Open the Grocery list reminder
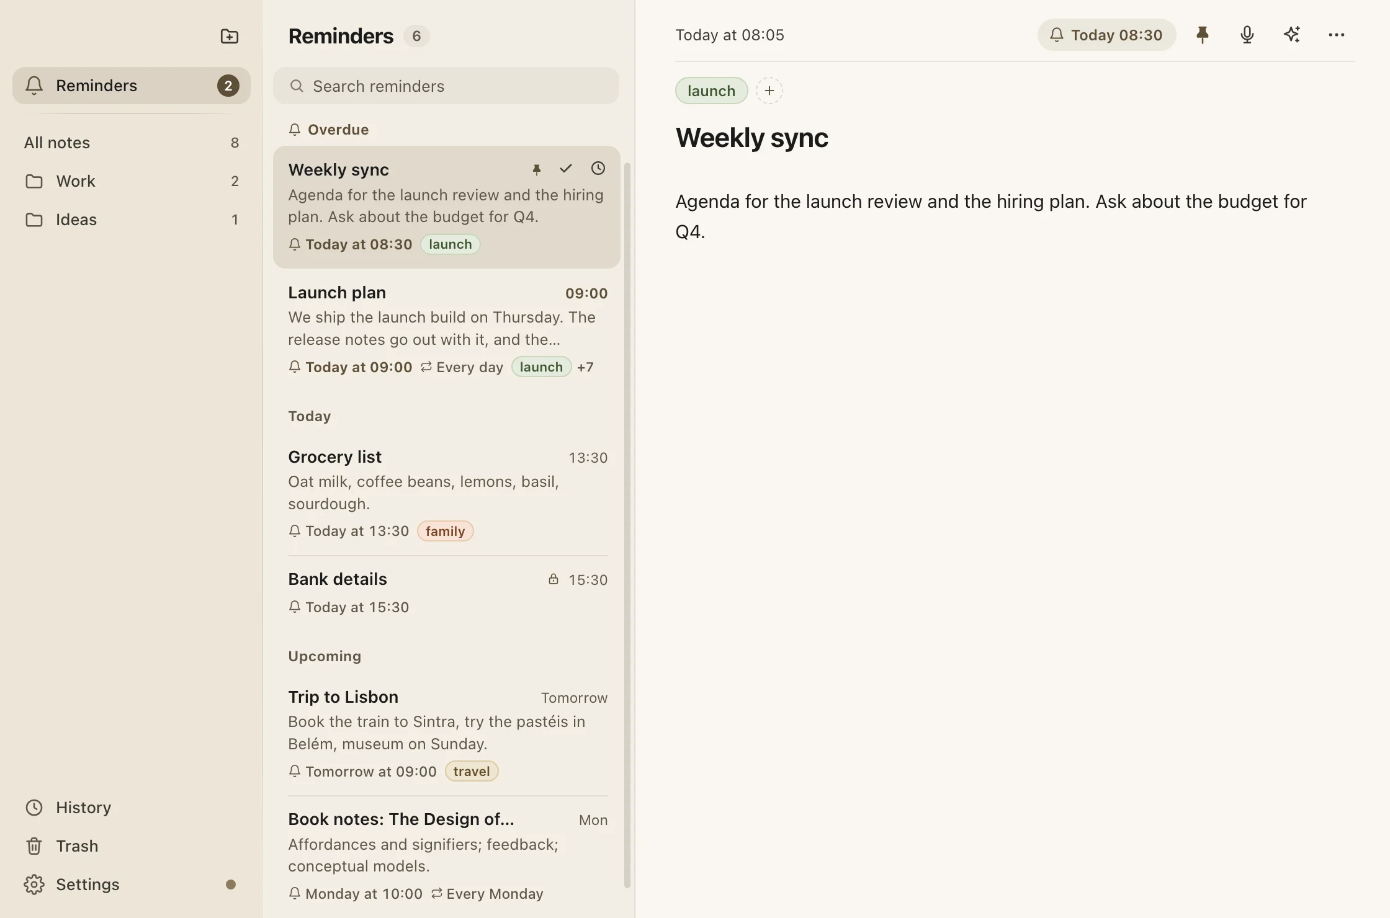 [447, 493]
